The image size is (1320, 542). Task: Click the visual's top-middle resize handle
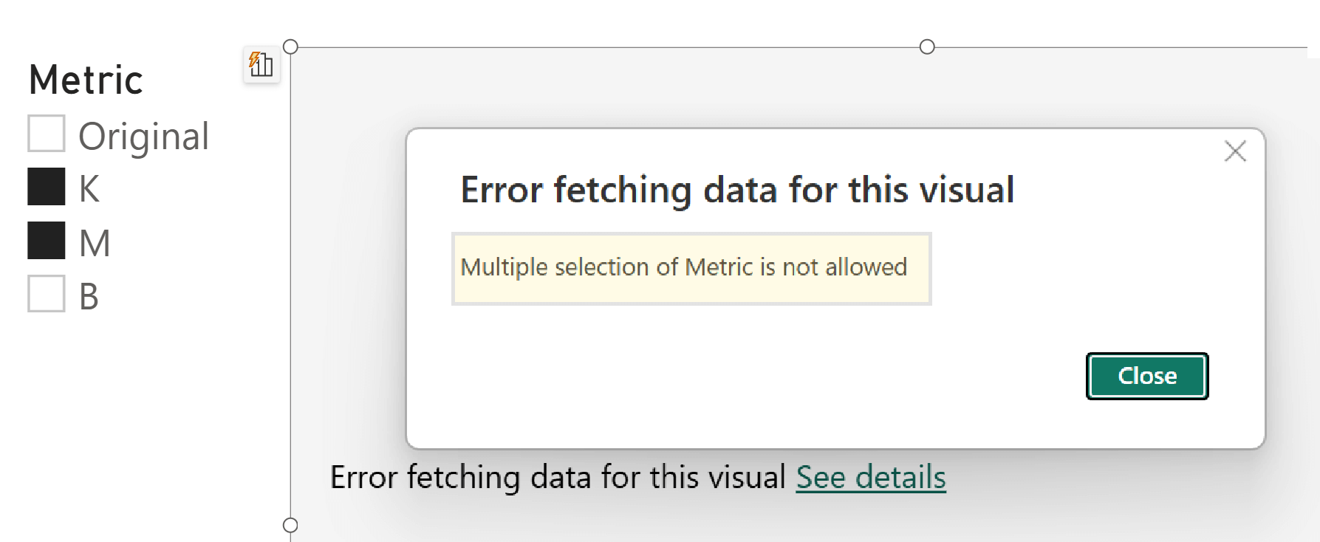[927, 47]
